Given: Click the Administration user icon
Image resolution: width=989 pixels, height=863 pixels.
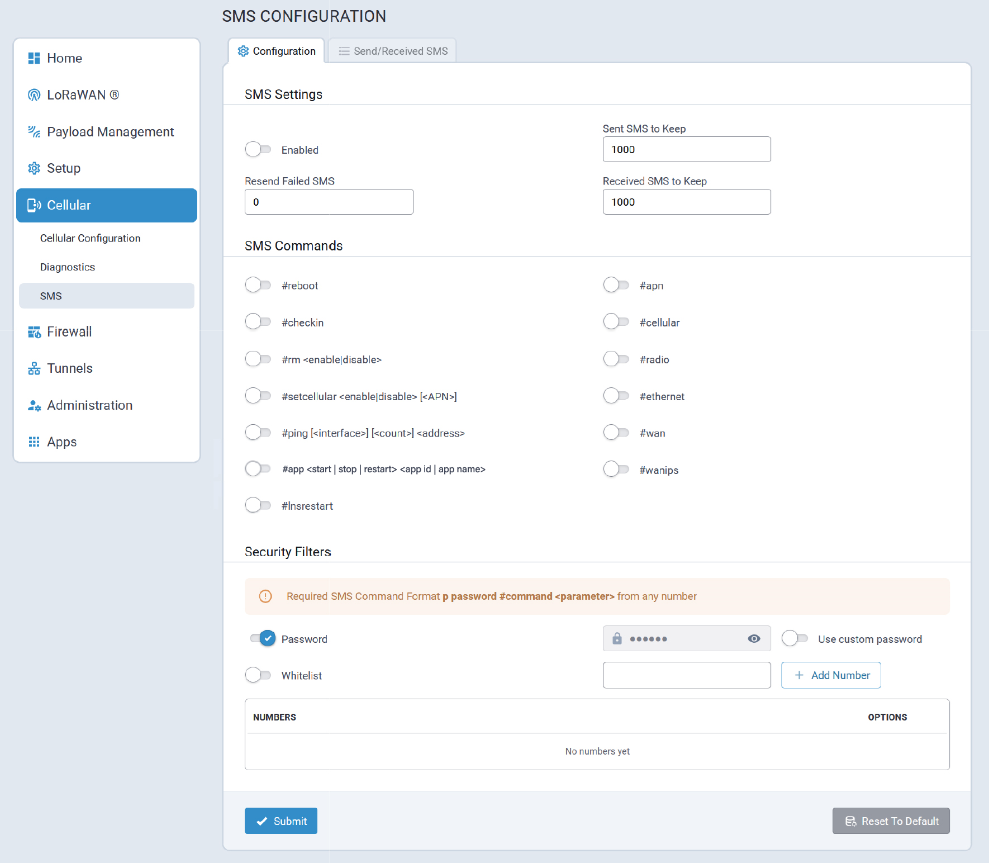Looking at the screenshot, I should coord(34,406).
